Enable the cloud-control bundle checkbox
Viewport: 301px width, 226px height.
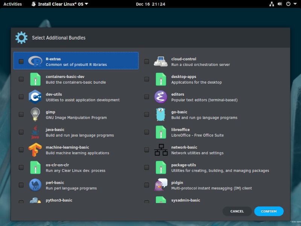pos(146,61)
